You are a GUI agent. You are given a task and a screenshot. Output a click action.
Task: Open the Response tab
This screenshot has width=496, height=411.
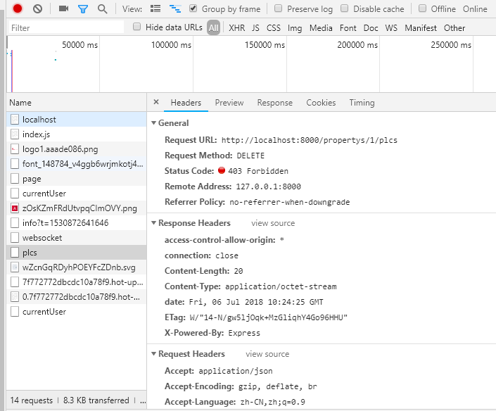(x=275, y=103)
